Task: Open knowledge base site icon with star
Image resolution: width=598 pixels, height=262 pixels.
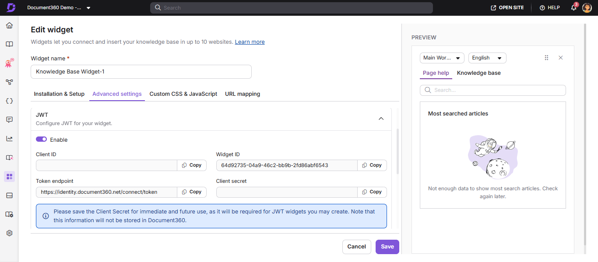Action: pyautogui.click(x=9, y=157)
